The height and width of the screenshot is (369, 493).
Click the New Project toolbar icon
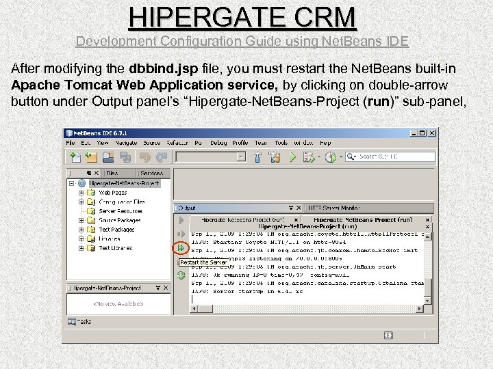tap(91, 157)
